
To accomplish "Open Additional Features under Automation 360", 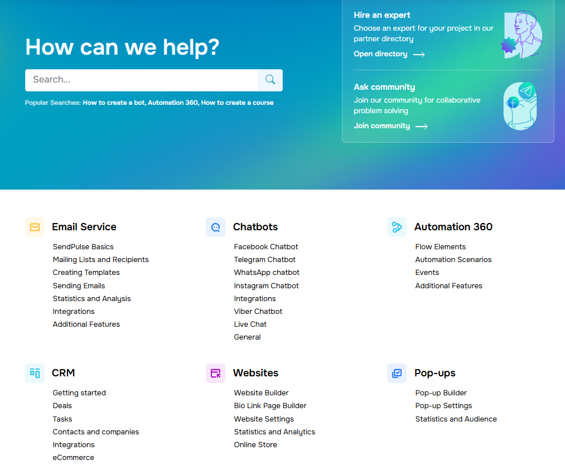I will (x=448, y=286).
